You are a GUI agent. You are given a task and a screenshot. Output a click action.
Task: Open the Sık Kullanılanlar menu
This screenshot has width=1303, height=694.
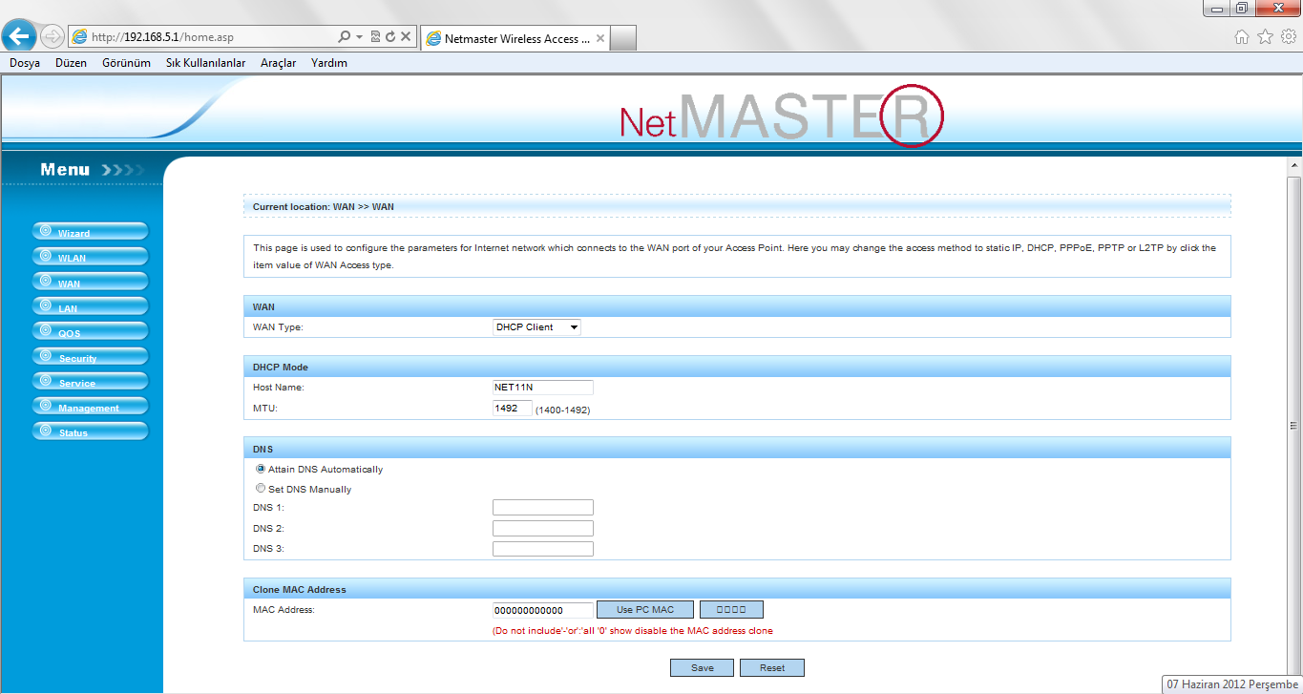205,63
